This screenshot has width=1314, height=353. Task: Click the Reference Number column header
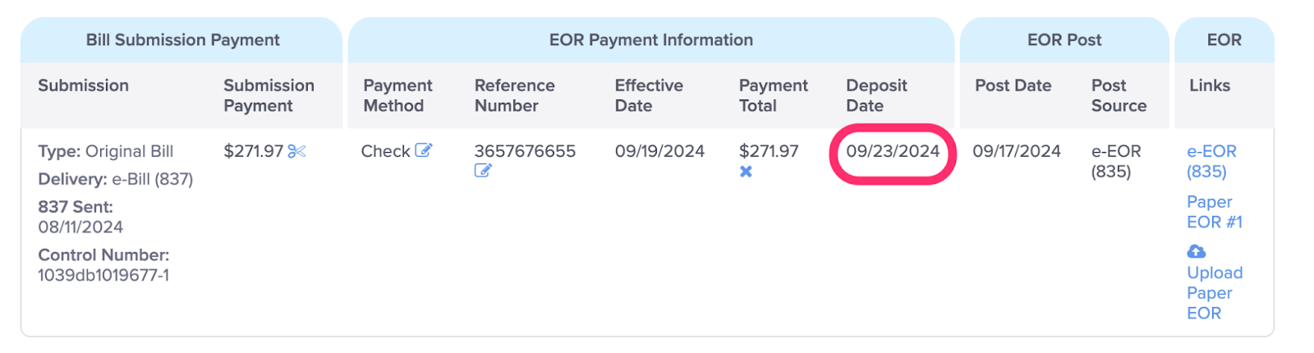click(x=514, y=95)
